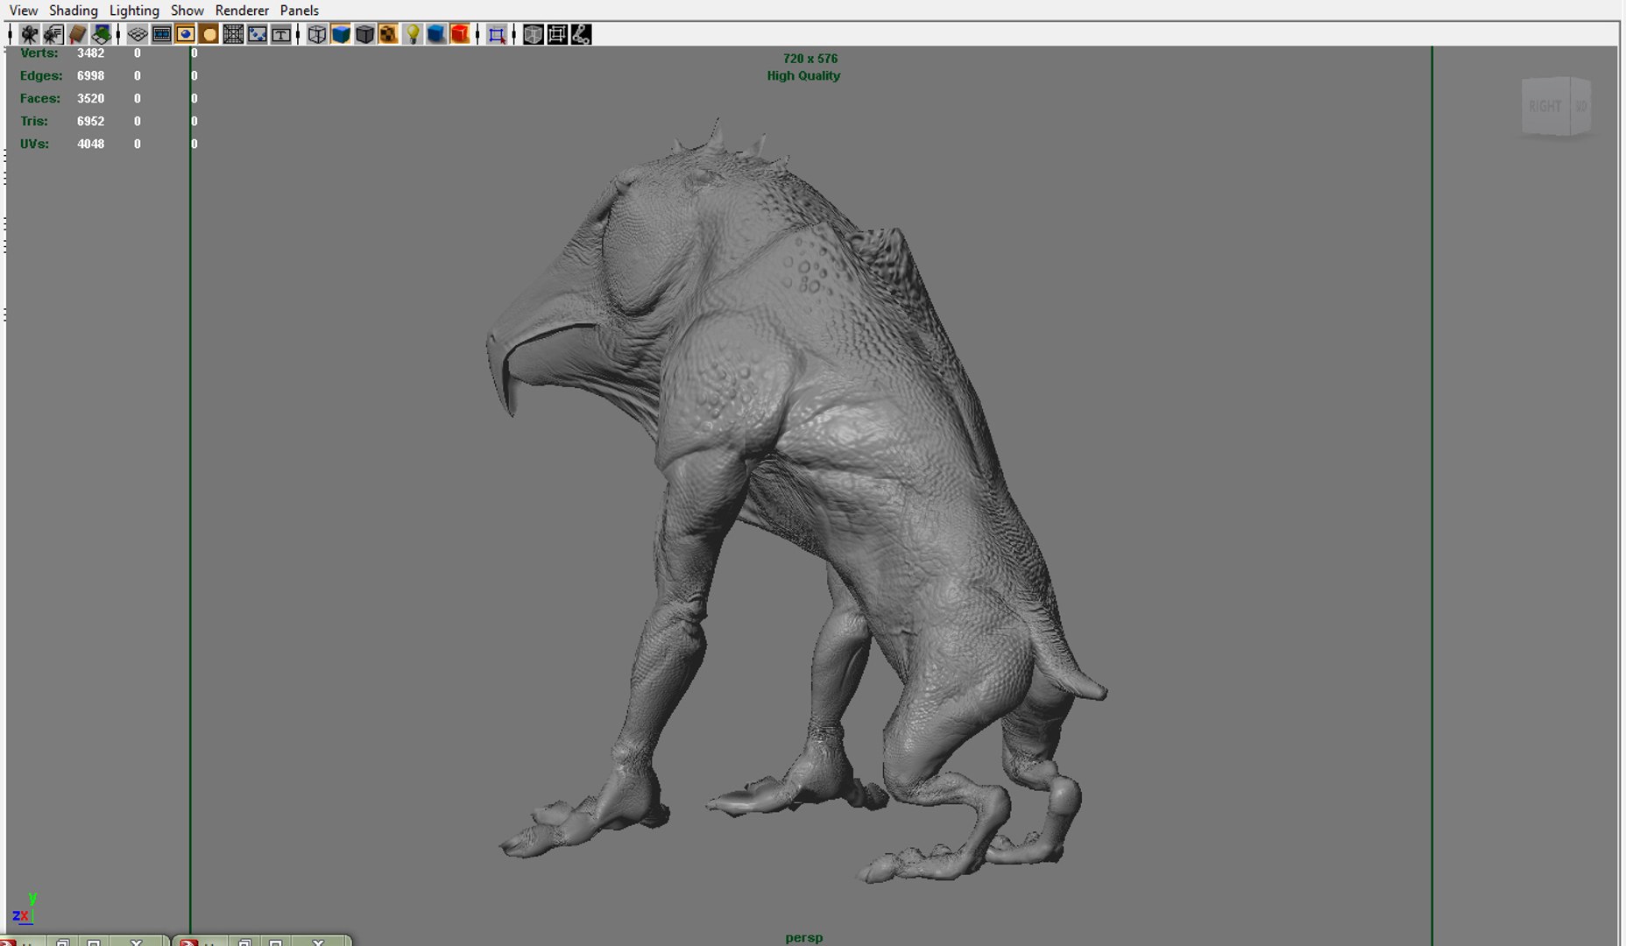Viewport: 1626px width, 946px height.
Task: Click the Faces count value 3520
Action: [90, 99]
